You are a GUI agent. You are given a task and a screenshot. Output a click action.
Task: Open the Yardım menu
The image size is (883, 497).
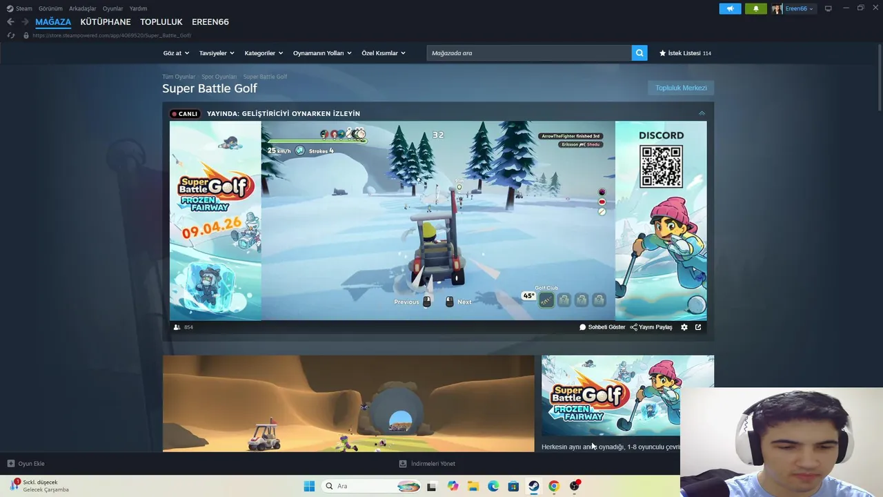[x=138, y=8]
